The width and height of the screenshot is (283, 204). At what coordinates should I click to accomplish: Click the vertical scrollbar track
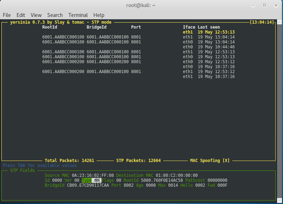279,111
